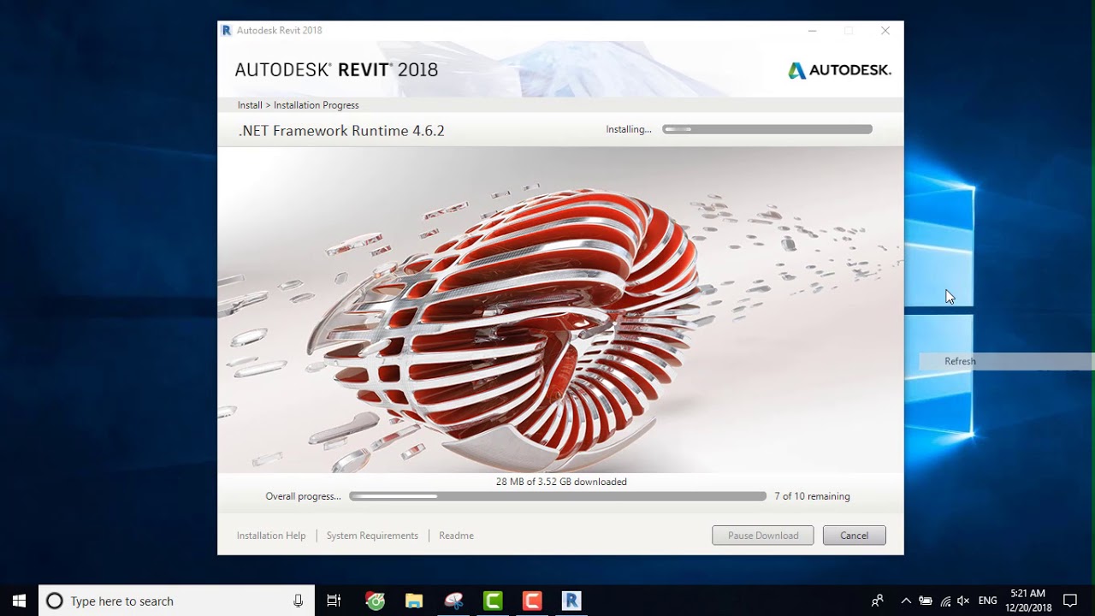
Task: Open the green Camtasia icon in the taskbar
Action: 493,601
